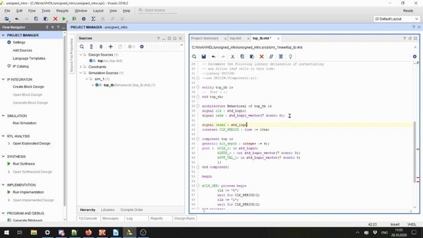Open Reports menu
423x238 pixels.
click(x=62, y=11)
